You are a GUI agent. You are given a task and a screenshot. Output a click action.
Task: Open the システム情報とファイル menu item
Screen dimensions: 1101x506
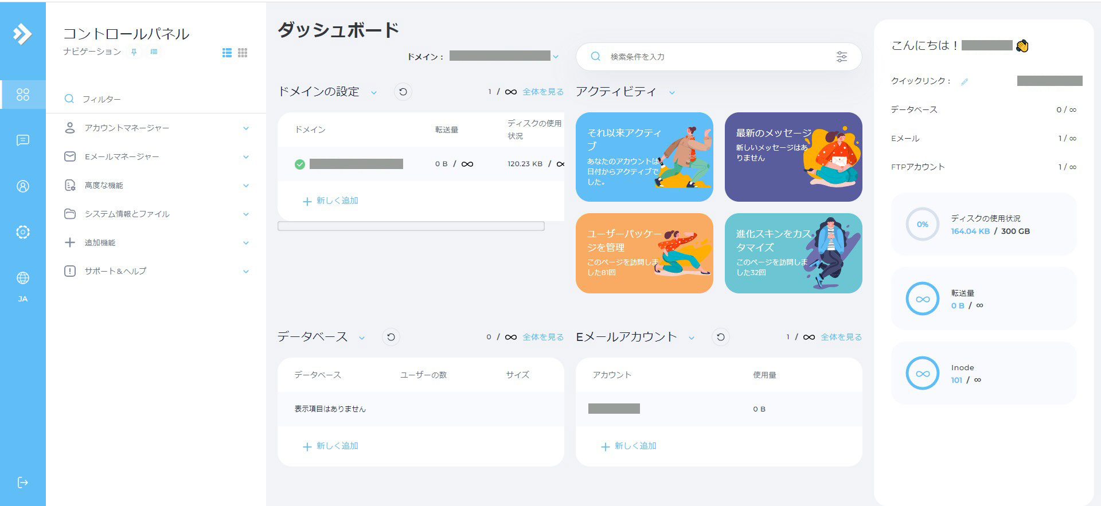pos(127,214)
